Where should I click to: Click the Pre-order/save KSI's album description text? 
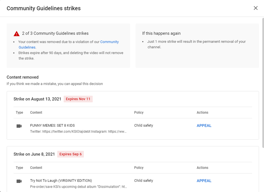tap(78, 187)
